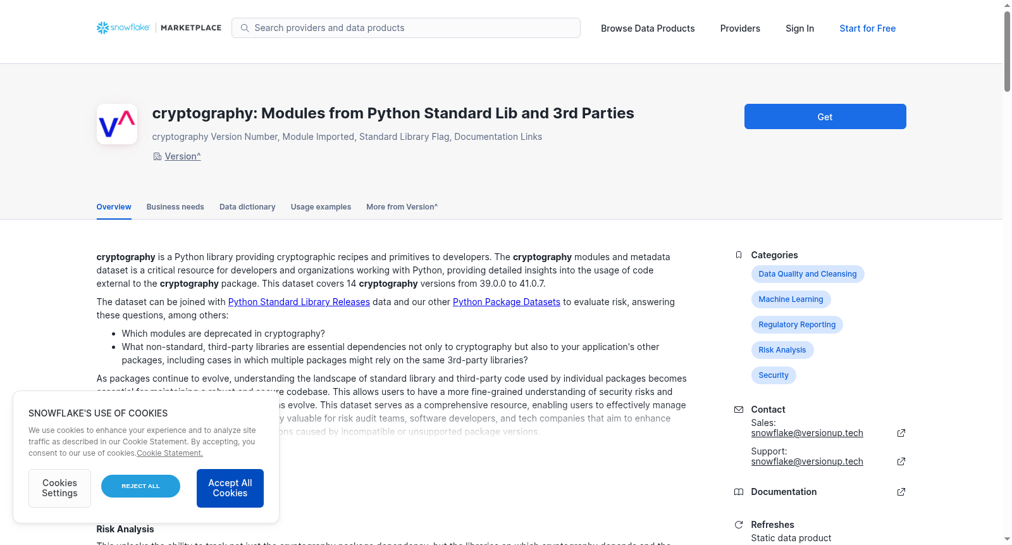Click the MARKETPLACE label
The height and width of the screenshot is (545, 1012).
pos(191,28)
